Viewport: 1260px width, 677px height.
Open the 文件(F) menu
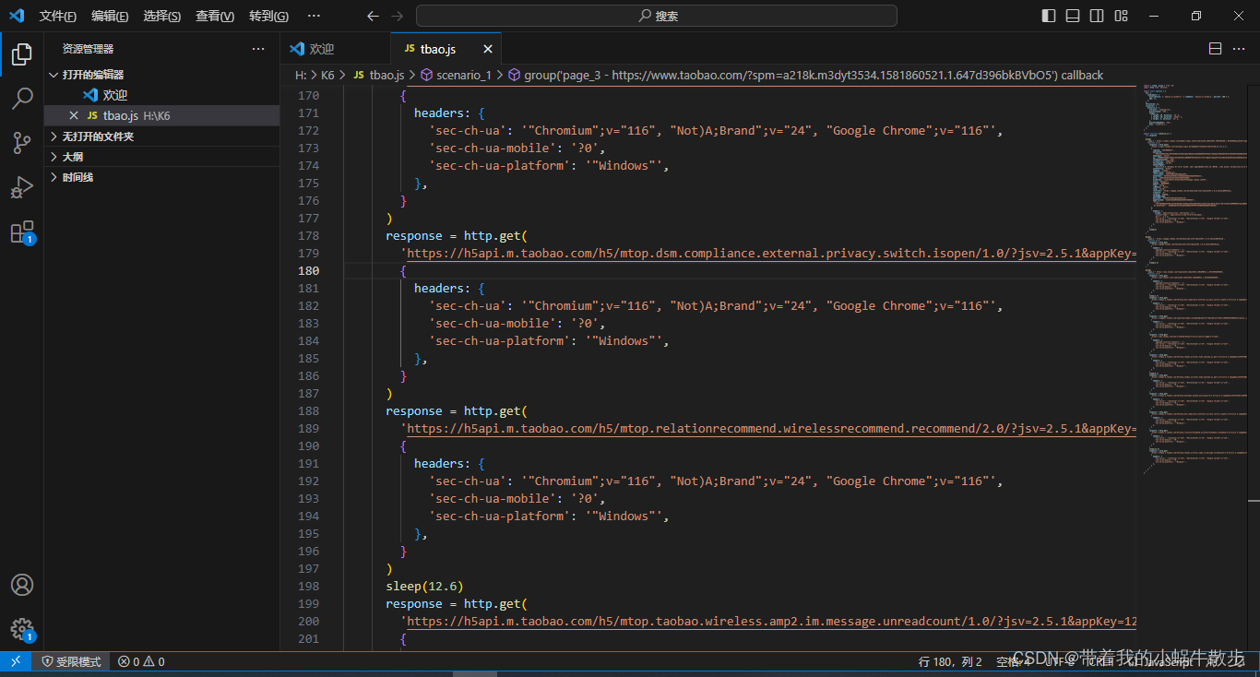pyautogui.click(x=58, y=16)
